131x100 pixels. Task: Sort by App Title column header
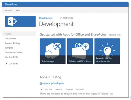click(x=48, y=89)
